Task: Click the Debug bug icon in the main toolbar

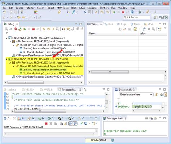Action: [x=140, y=12]
